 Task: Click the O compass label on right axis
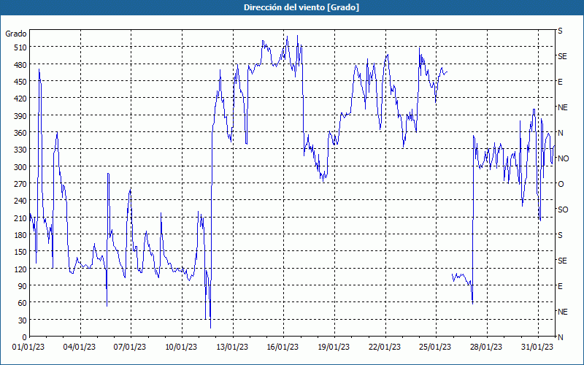pos(561,185)
